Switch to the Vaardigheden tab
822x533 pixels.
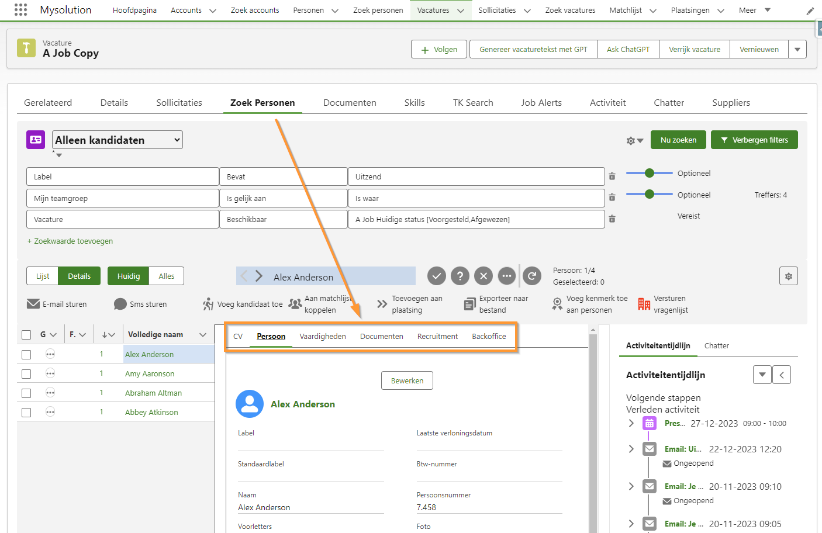point(323,337)
